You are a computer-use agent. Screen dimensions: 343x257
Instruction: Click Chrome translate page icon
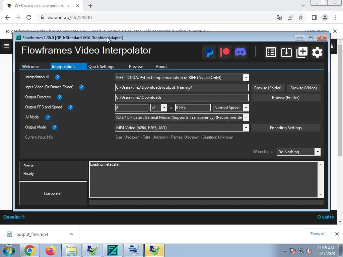click(279, 17)
